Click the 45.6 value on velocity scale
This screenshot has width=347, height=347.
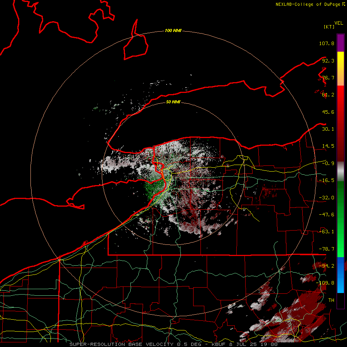click(328, 112)
